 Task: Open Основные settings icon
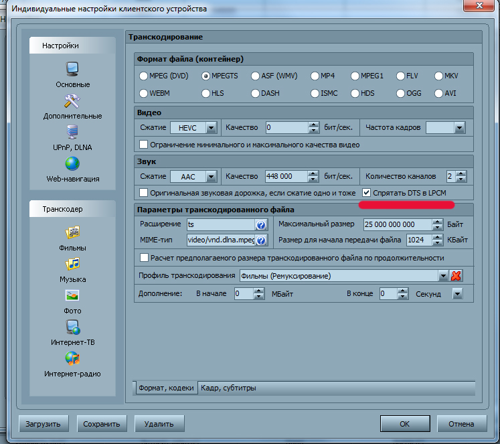pyautogui.click(x=72, y=69)
